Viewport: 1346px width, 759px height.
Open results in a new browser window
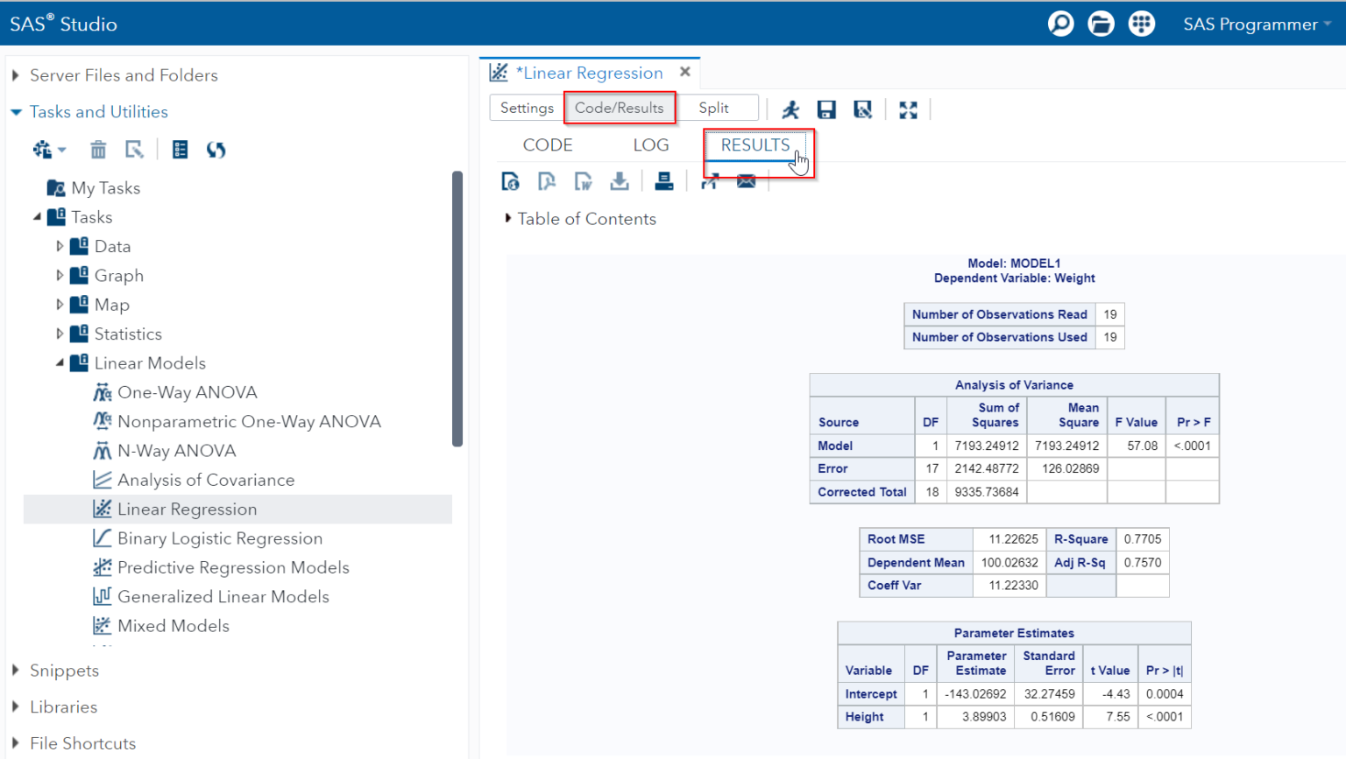click(711, 181)
